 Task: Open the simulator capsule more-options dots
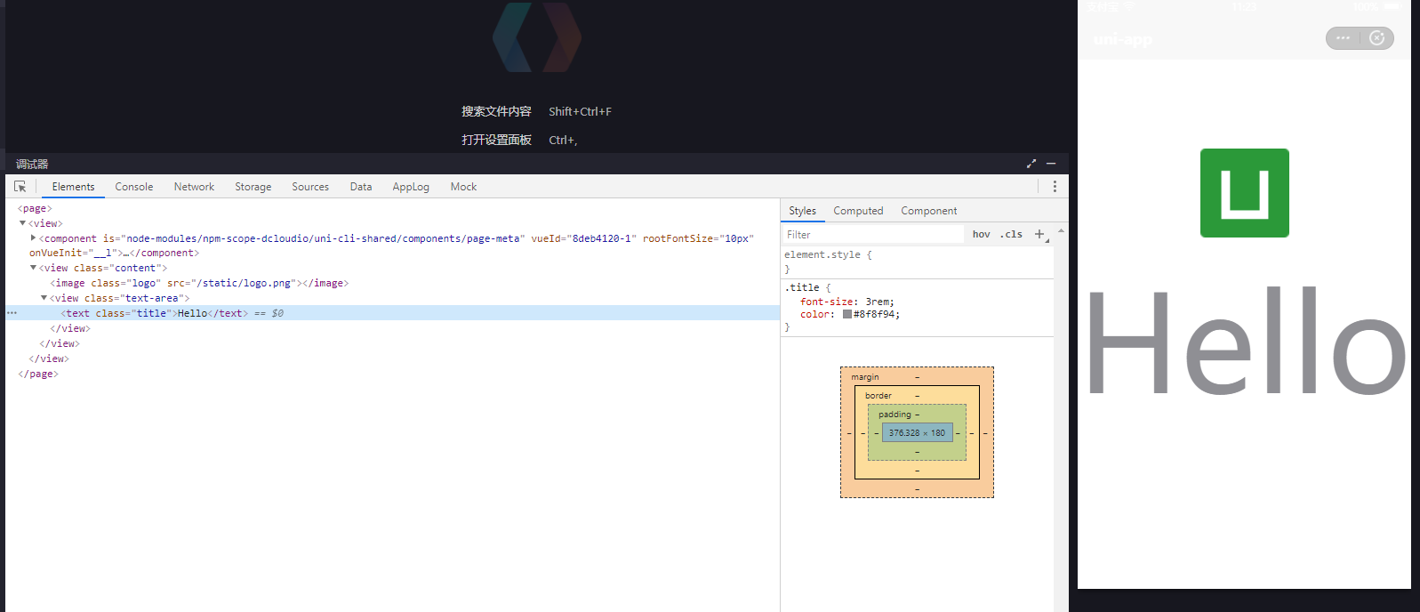(x=1343, y=38)
